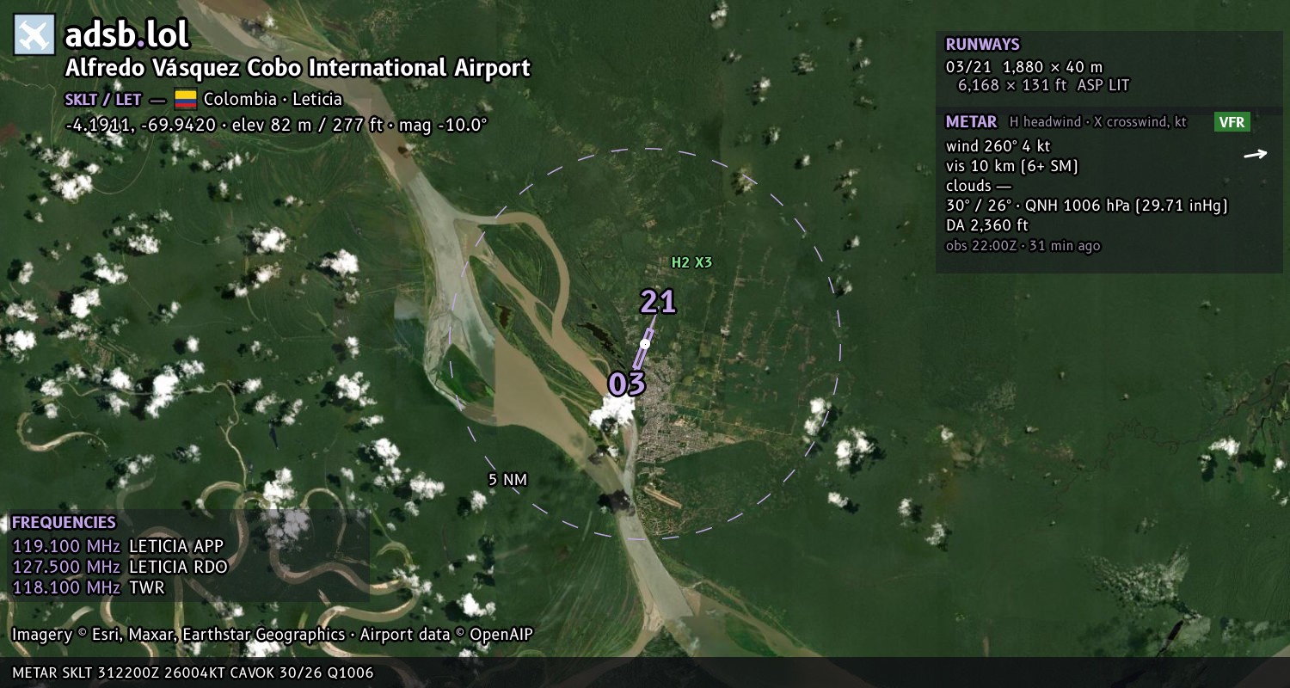
Task: Click the 03/21 1,880 × 40 m row
Action: (x=1023, y=66)
